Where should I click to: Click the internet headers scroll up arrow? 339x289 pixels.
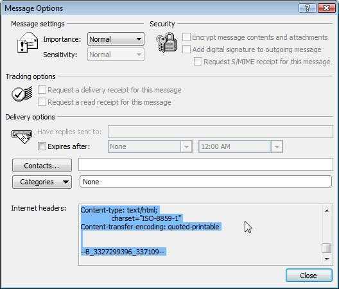tap(327, 211)
